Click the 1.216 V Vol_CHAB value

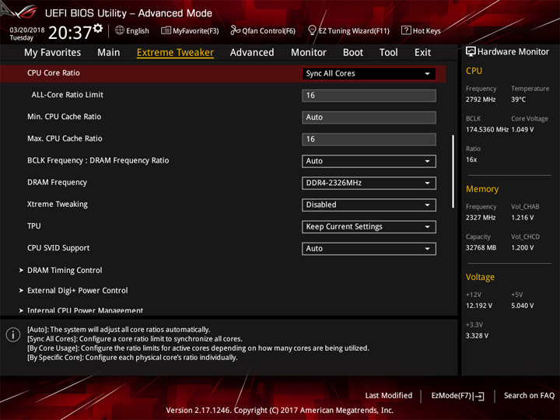(x=523, y=218)
